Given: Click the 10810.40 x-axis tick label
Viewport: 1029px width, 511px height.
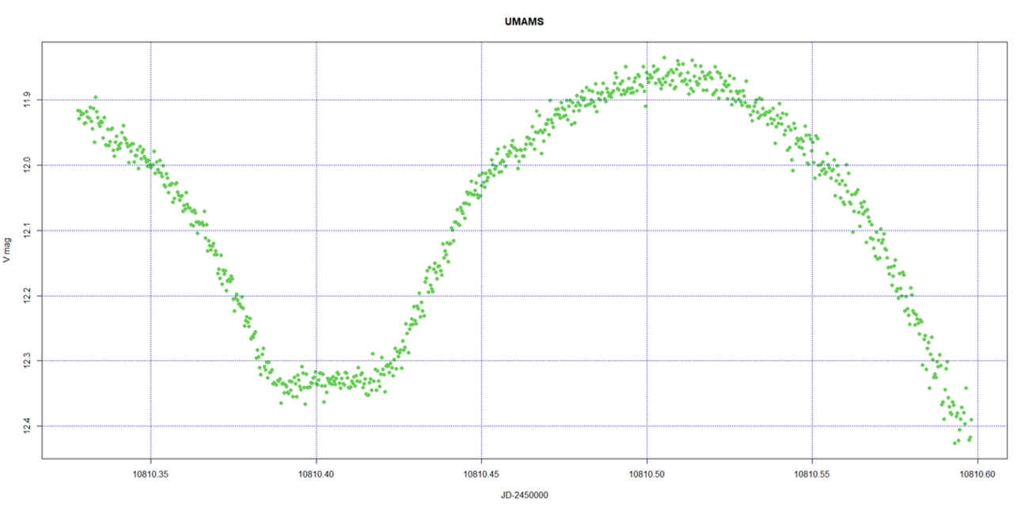Looking at the screenshot, I should pyautogui.click(x=316, y=475).
